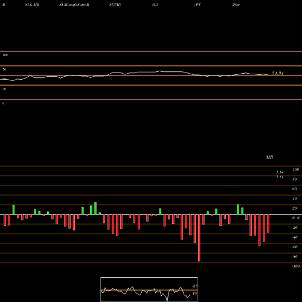Click the 80 label on lower right axis

point(294,179)
